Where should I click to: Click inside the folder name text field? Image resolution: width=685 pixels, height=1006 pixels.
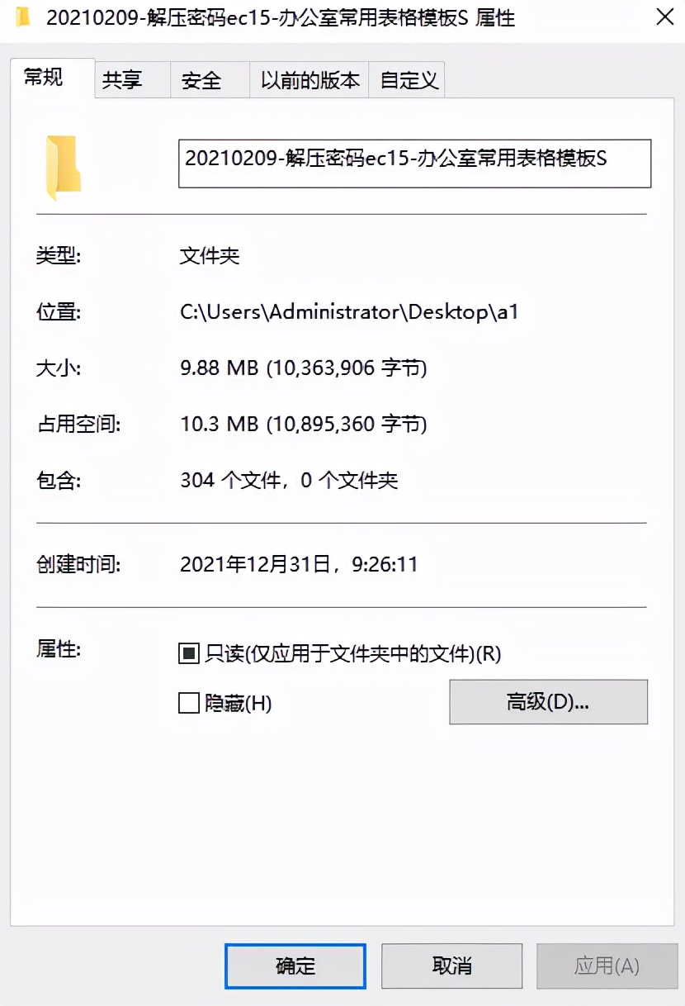[413, 163]
